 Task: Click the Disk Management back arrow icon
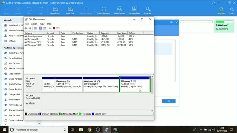[x=26, y=28]
